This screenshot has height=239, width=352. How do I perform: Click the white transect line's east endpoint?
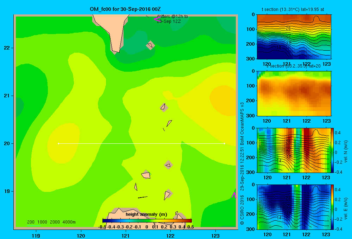(x=224, y=143)
